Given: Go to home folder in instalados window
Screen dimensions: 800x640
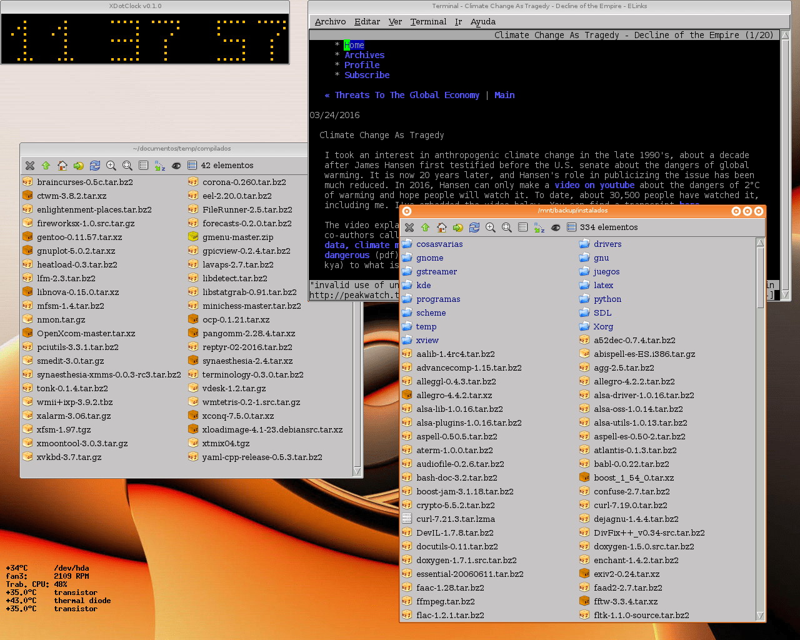Looking at the screenshot, I should coord(441,227).
